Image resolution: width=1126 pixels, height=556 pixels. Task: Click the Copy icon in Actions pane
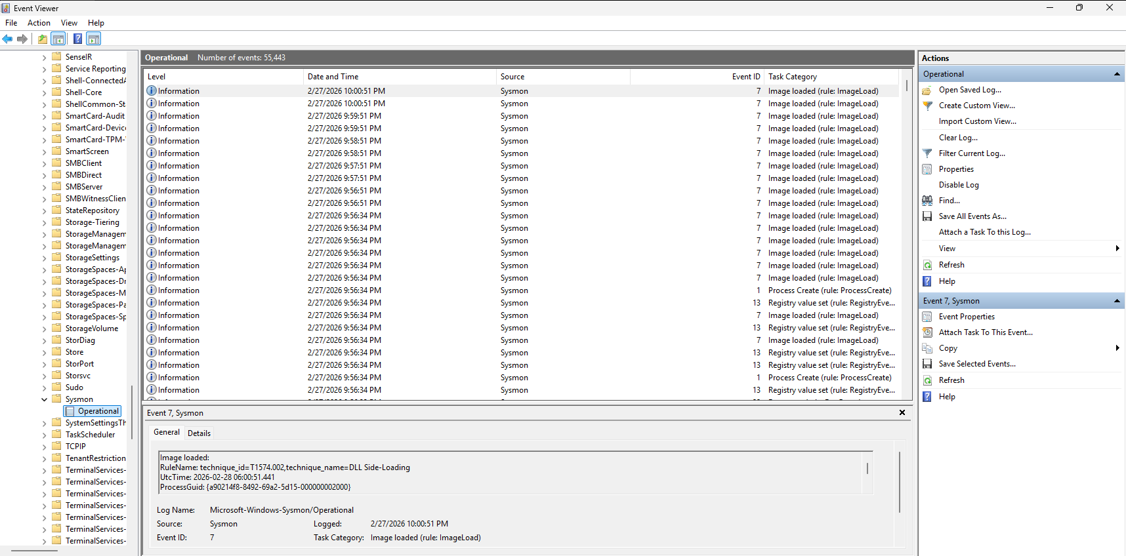(x=927, y=348)
